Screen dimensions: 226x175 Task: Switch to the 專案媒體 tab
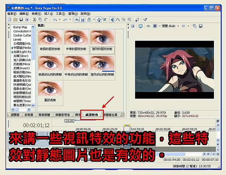click(44, 115)
